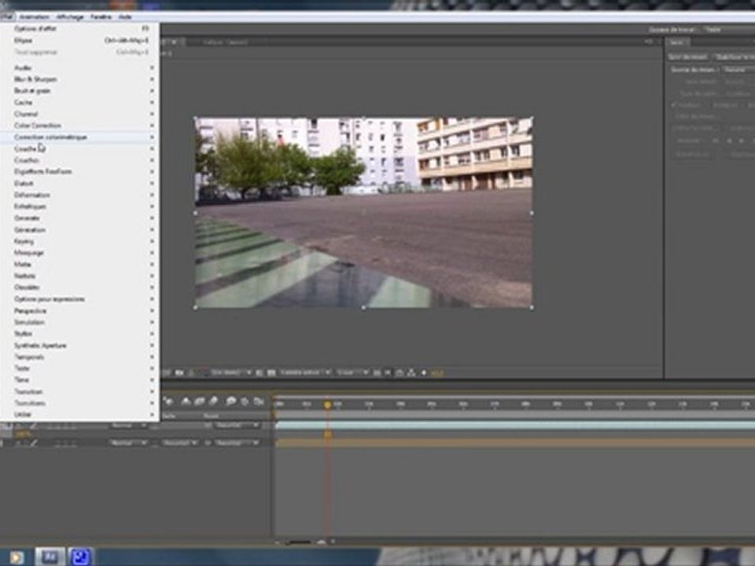This screenshot has height=566, width=755.
Task: Open the Affichage menu in menu bar
Action: (x=70, y=17)
